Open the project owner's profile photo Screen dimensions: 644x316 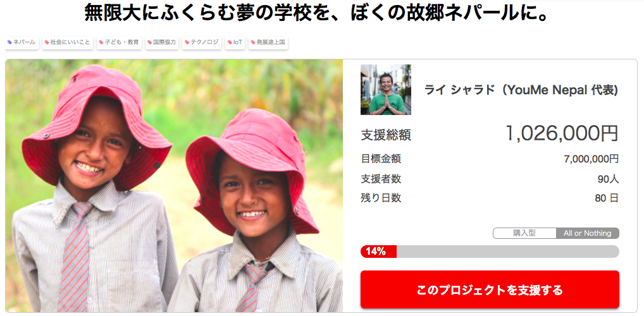point(386,90)
